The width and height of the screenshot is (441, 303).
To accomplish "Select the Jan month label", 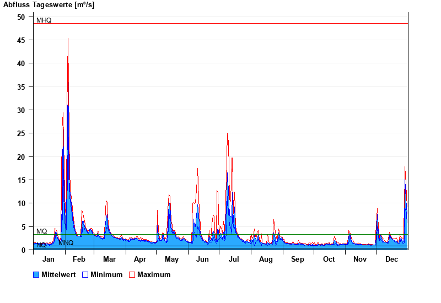I will click(49, 259).
